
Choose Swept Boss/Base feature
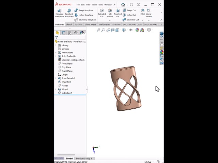click(84, 11)
